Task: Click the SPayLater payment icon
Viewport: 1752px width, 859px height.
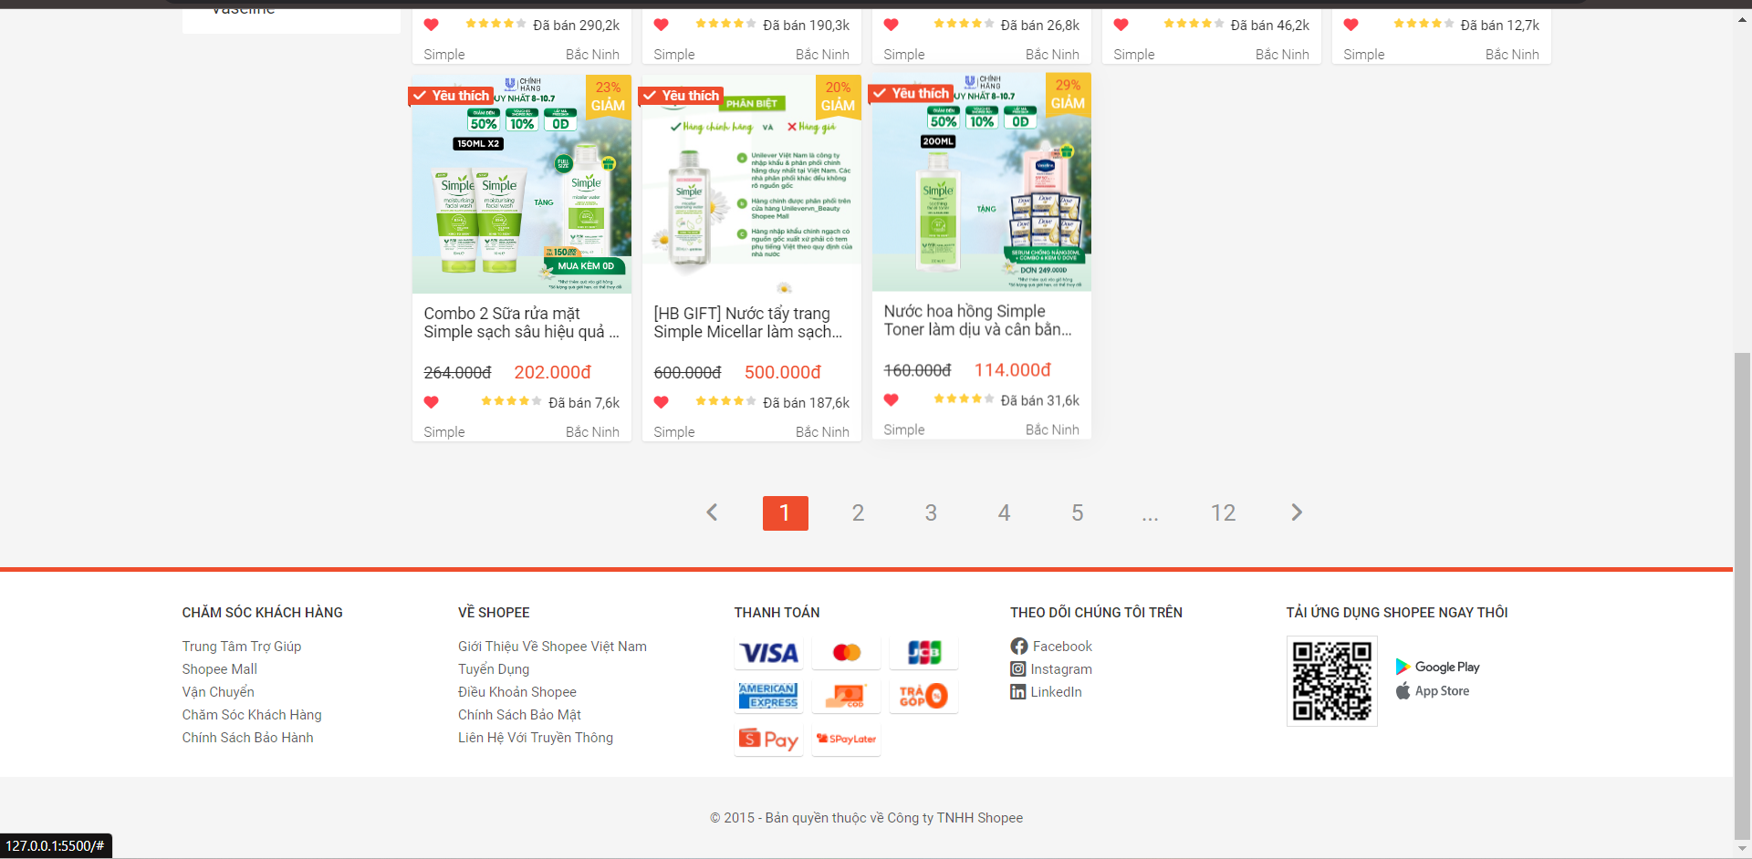Action: pyautogui.click(x=846, y=739)
